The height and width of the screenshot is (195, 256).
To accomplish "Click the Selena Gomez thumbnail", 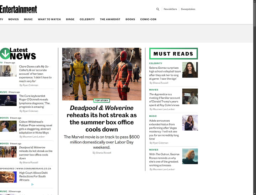I will tap(190, 70).
